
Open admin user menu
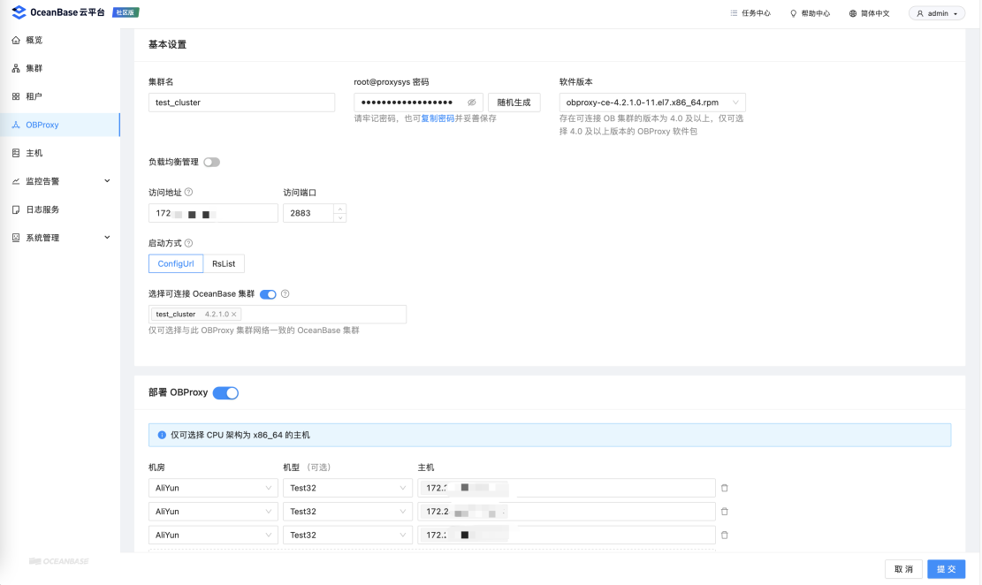click(937, 13)
